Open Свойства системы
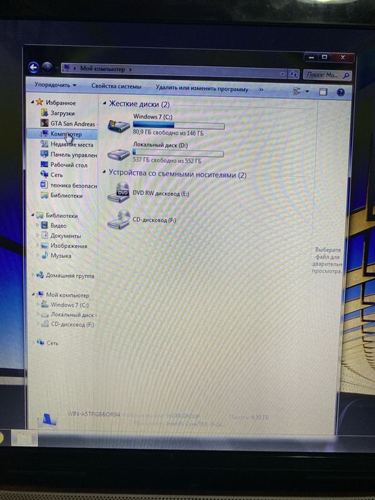The height and width of the screenshot is (500, 375). pos(116,86)
